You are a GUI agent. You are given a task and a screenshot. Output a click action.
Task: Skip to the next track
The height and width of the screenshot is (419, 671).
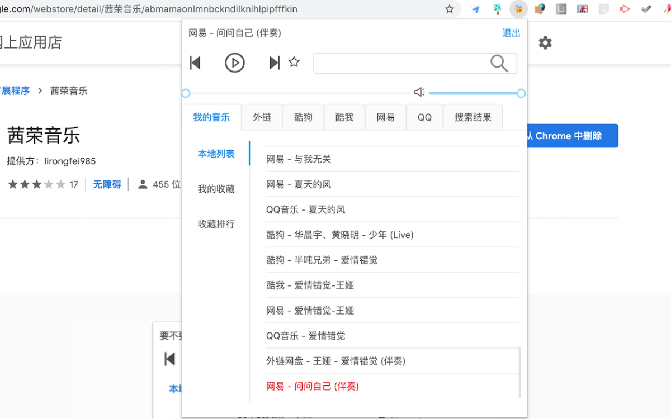[x=274, y=63]
